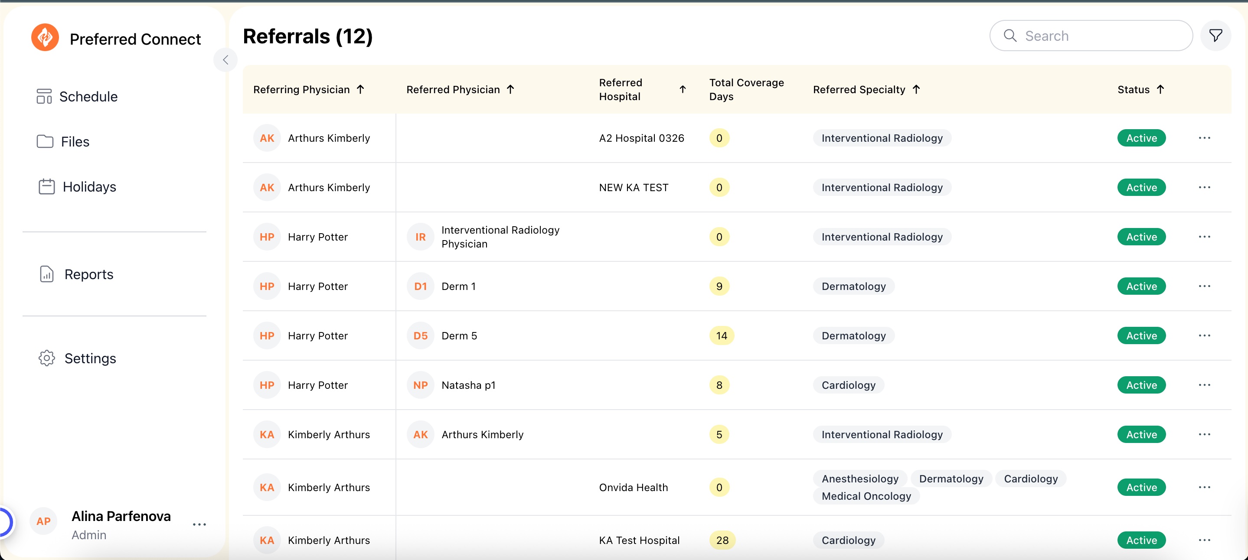This screenshot has width=1248, height=560.
Task: Open row actions for NEW KA TEST referral
Action: [x=1204, y=188]
